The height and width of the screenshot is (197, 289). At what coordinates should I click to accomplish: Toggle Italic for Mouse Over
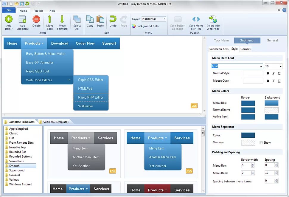pyautogui.click(x=274, y=81)
